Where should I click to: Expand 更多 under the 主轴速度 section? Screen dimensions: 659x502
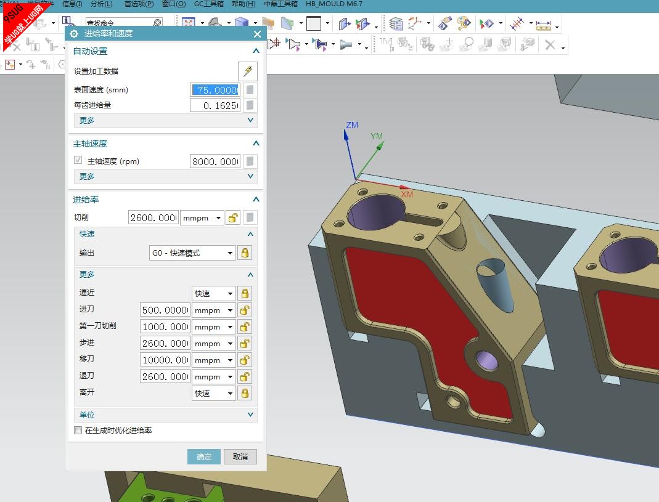250,176
